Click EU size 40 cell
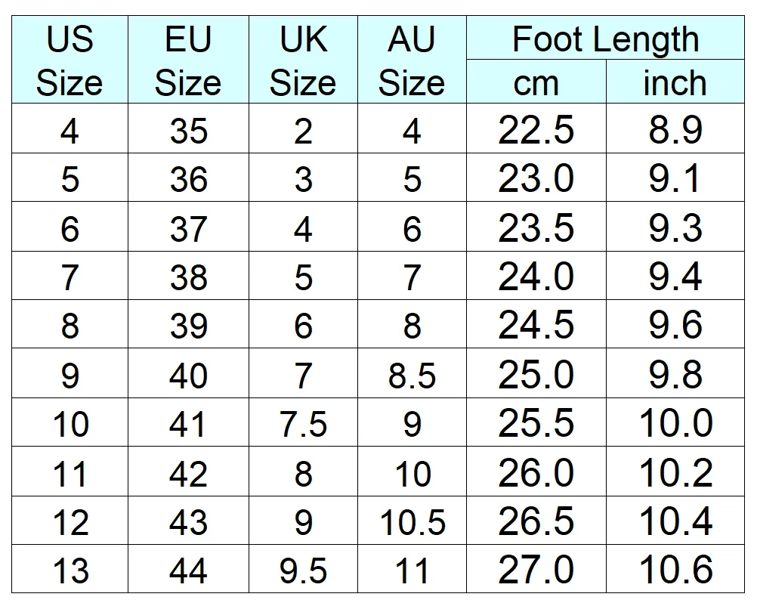The image size is (757, 603). click(x=188, y=374)
